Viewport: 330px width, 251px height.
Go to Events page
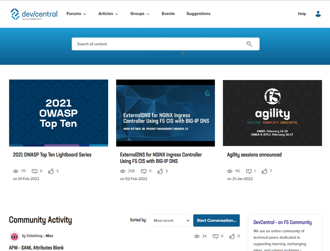tap(168, 14)
